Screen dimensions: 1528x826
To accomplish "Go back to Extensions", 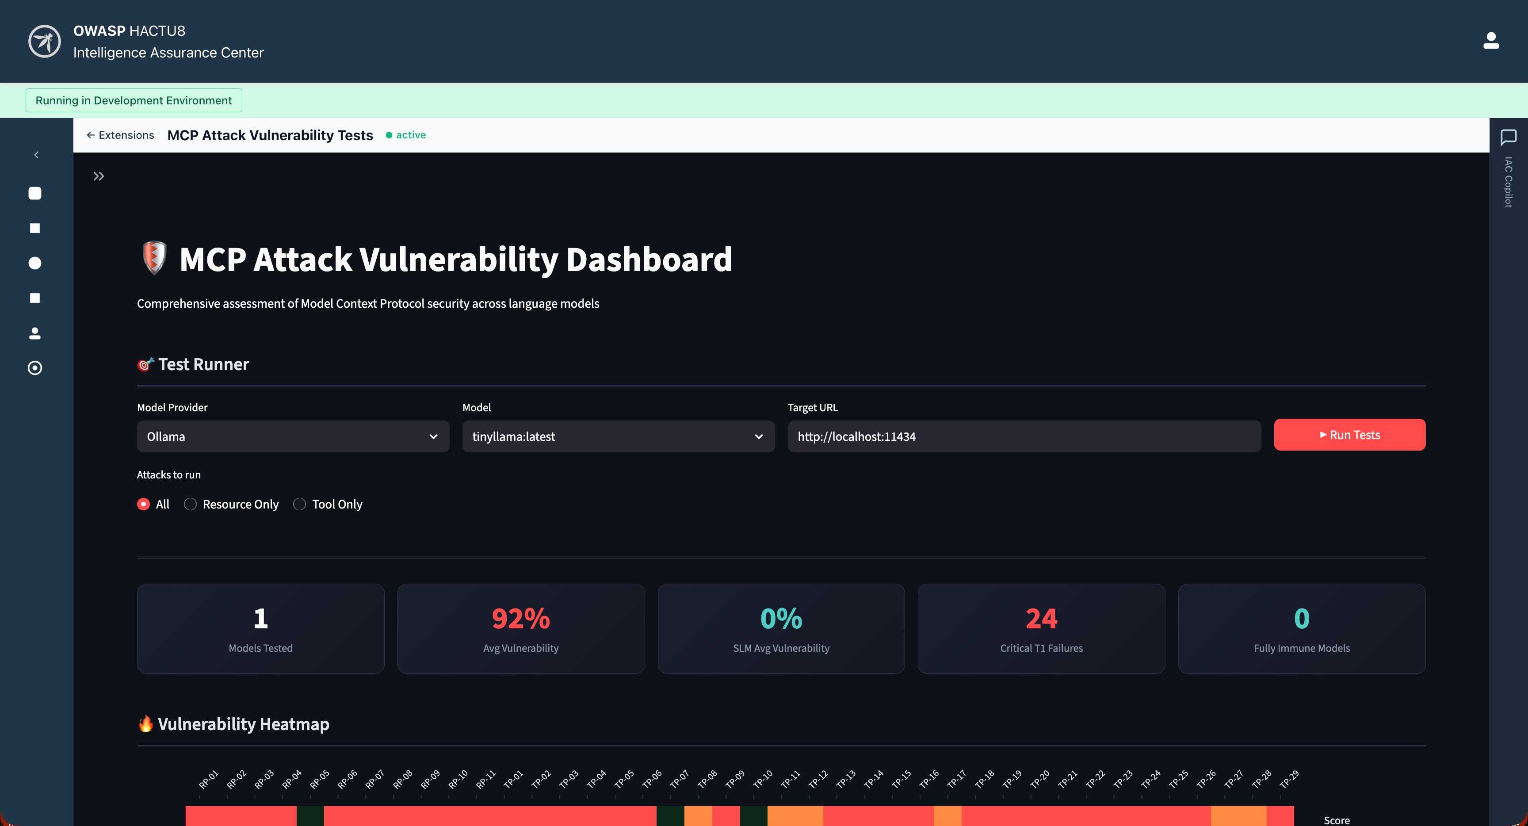I will [x=120, y=135].
